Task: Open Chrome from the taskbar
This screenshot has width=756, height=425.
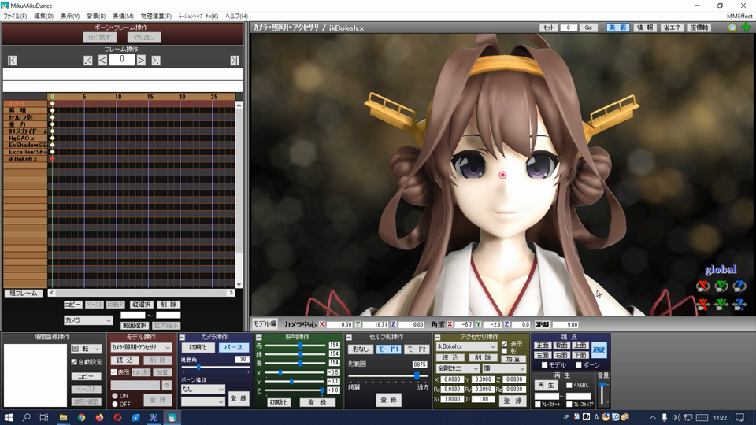Action: [x=81, y=417]
